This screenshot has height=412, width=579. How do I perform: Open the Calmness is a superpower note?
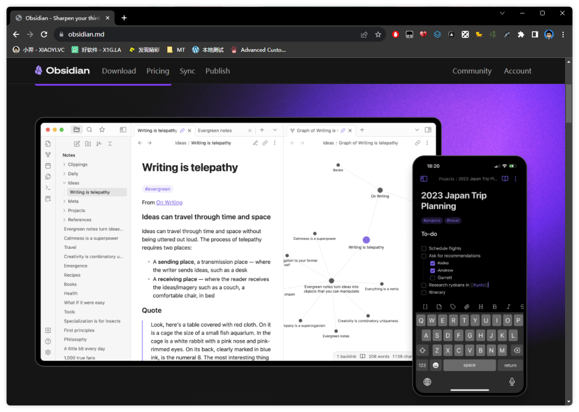[91, 238]
